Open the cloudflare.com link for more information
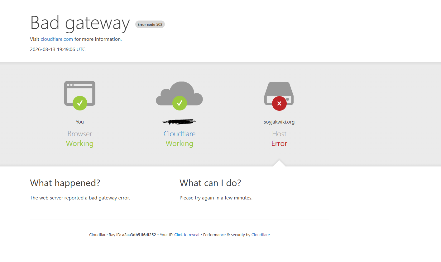The height and width of the screenshot is (262, 441). tap(57, 39)
